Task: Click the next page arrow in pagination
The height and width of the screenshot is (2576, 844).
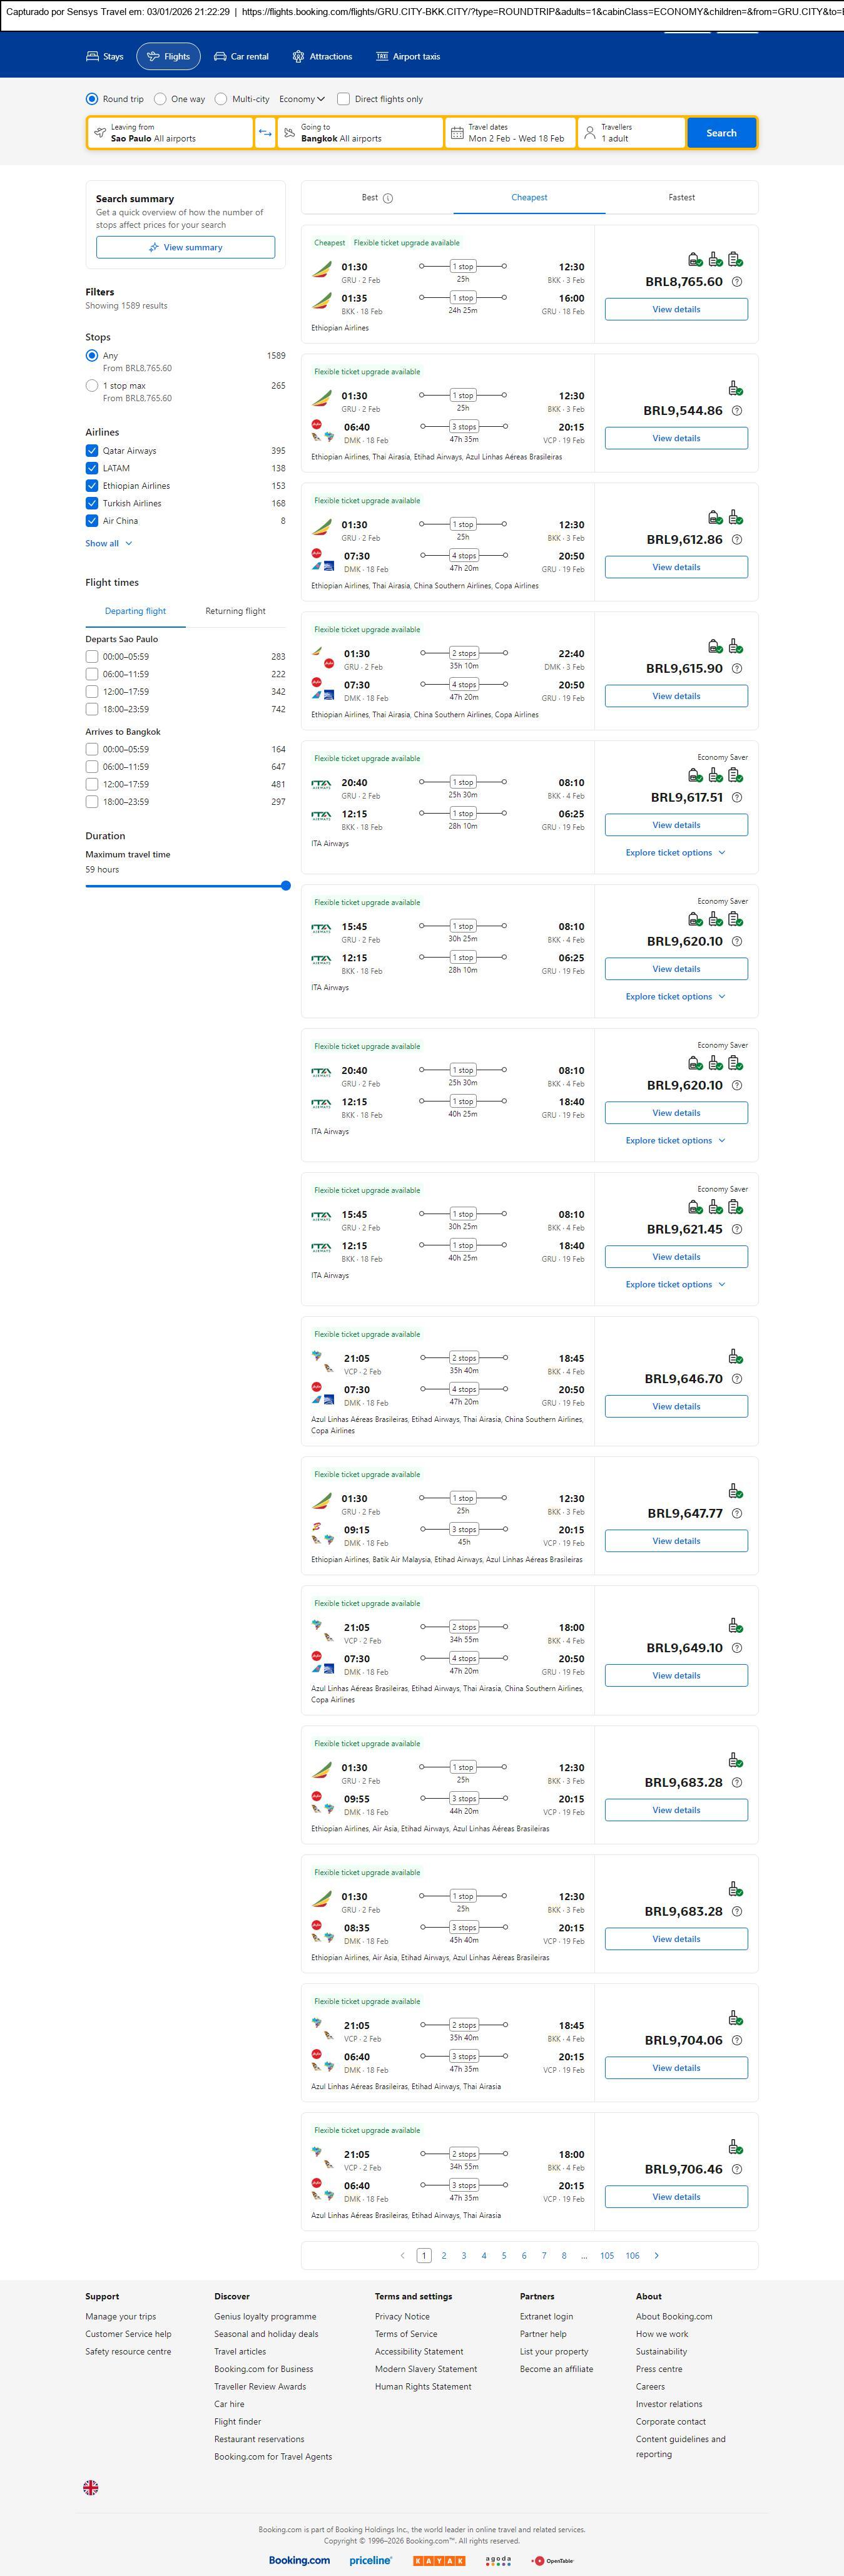Action: point(656,2255)
